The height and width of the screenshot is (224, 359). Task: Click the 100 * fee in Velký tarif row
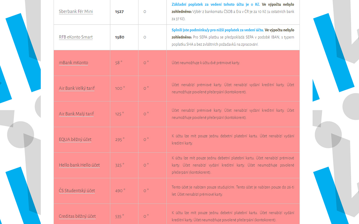coord(120,88)
